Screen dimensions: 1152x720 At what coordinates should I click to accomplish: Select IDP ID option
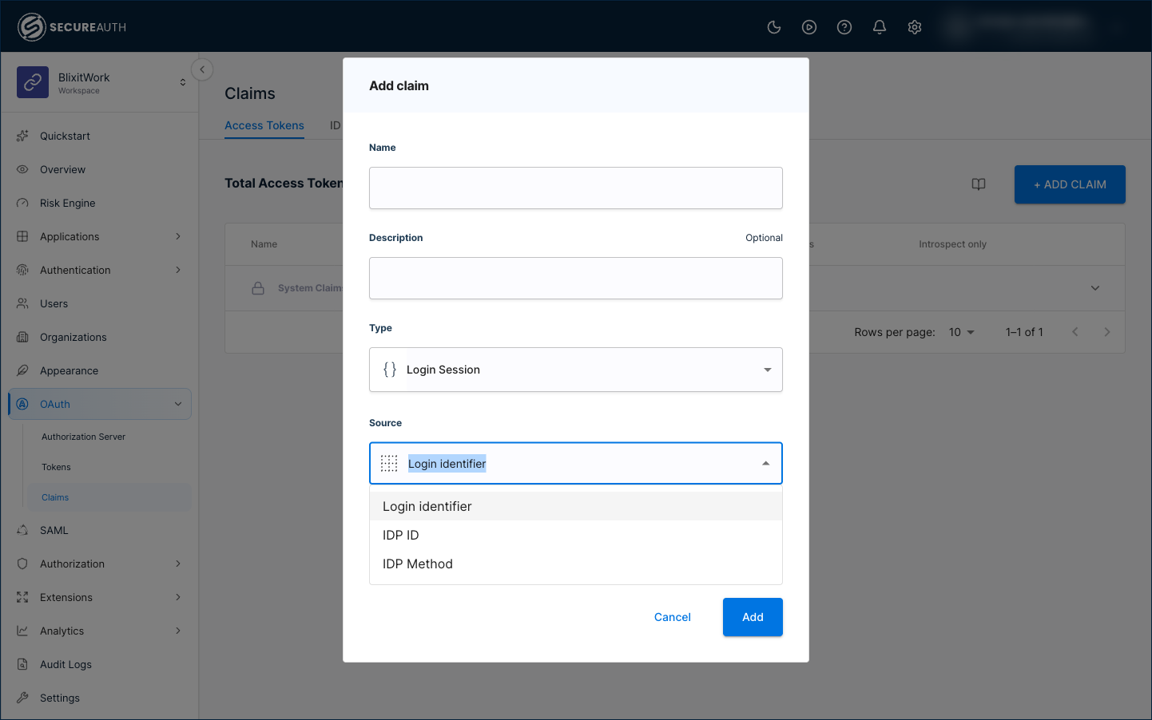(576, 535)
